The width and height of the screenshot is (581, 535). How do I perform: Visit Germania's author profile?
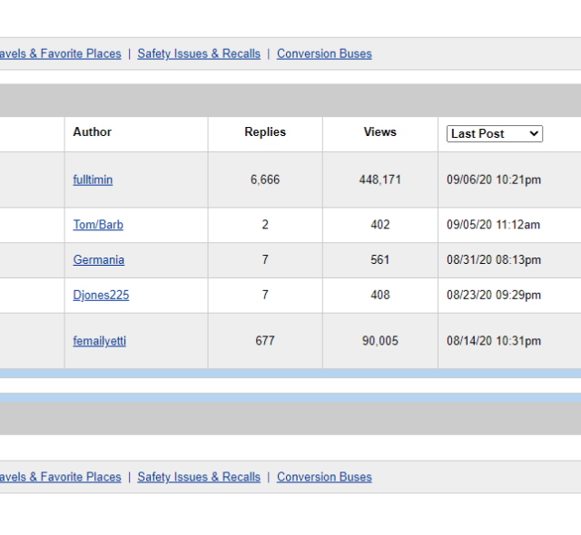[99, 260]
